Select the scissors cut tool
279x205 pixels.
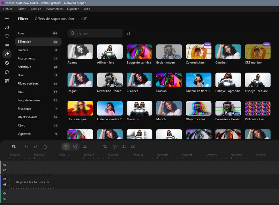pyautogui.click(x=85, y=147)
